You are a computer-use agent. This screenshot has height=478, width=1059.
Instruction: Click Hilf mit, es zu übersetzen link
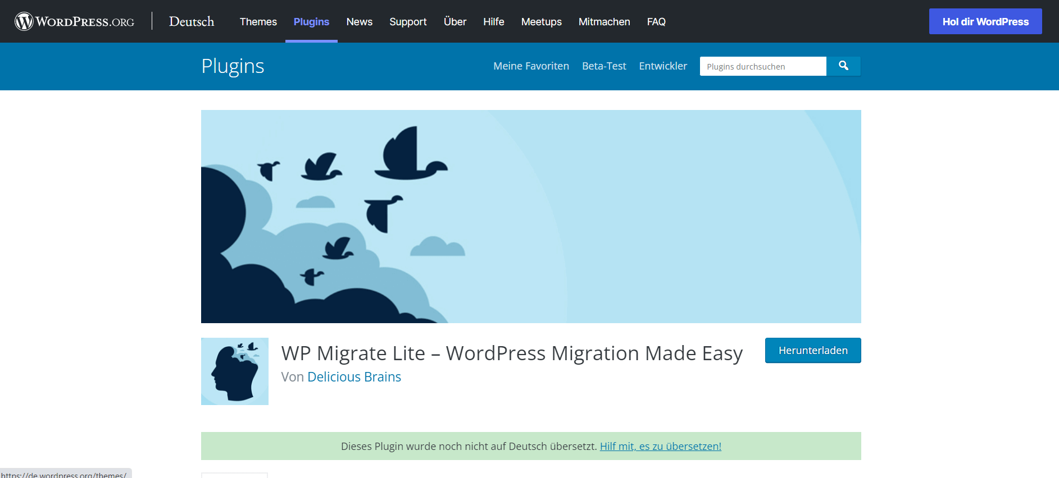[x=661, y=446]
